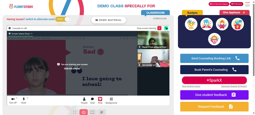Click Book Parent's Counseling button
The height and width of the screenshot is (115, 255).
[214, 70]
